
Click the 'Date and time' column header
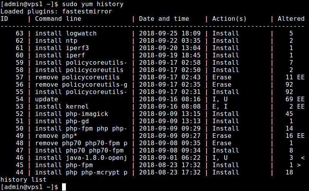pyautogui.click(x=164, y=19)
